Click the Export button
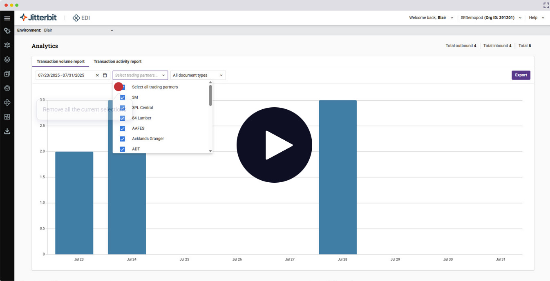 pyautogui.click(x=521, y=75)
